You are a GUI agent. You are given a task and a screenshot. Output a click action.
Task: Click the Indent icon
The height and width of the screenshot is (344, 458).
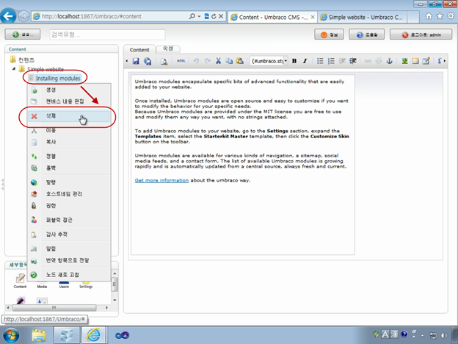[x=353, y=61]
